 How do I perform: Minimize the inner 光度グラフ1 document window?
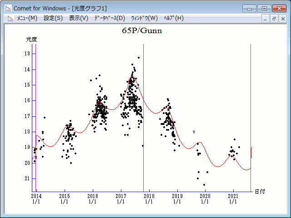pos(266,19)
